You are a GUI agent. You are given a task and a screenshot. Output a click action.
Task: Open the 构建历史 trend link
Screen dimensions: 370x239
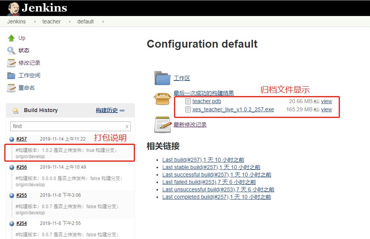pos(107,110)
